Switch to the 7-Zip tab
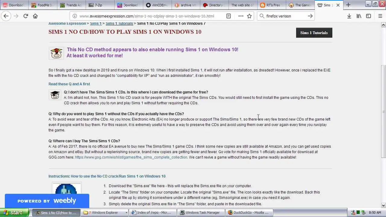Viewport: 386px width, 217px height. pos(100,5)
